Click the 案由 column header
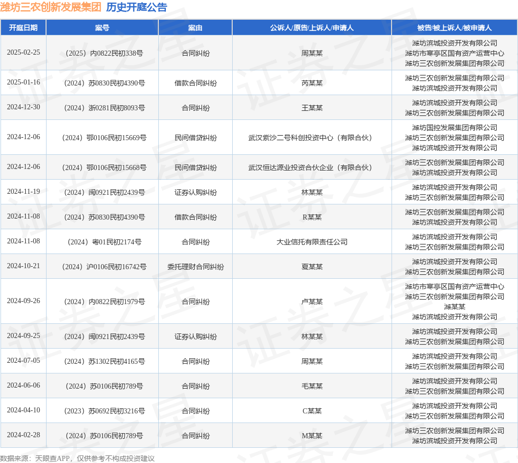 [195, 28]
